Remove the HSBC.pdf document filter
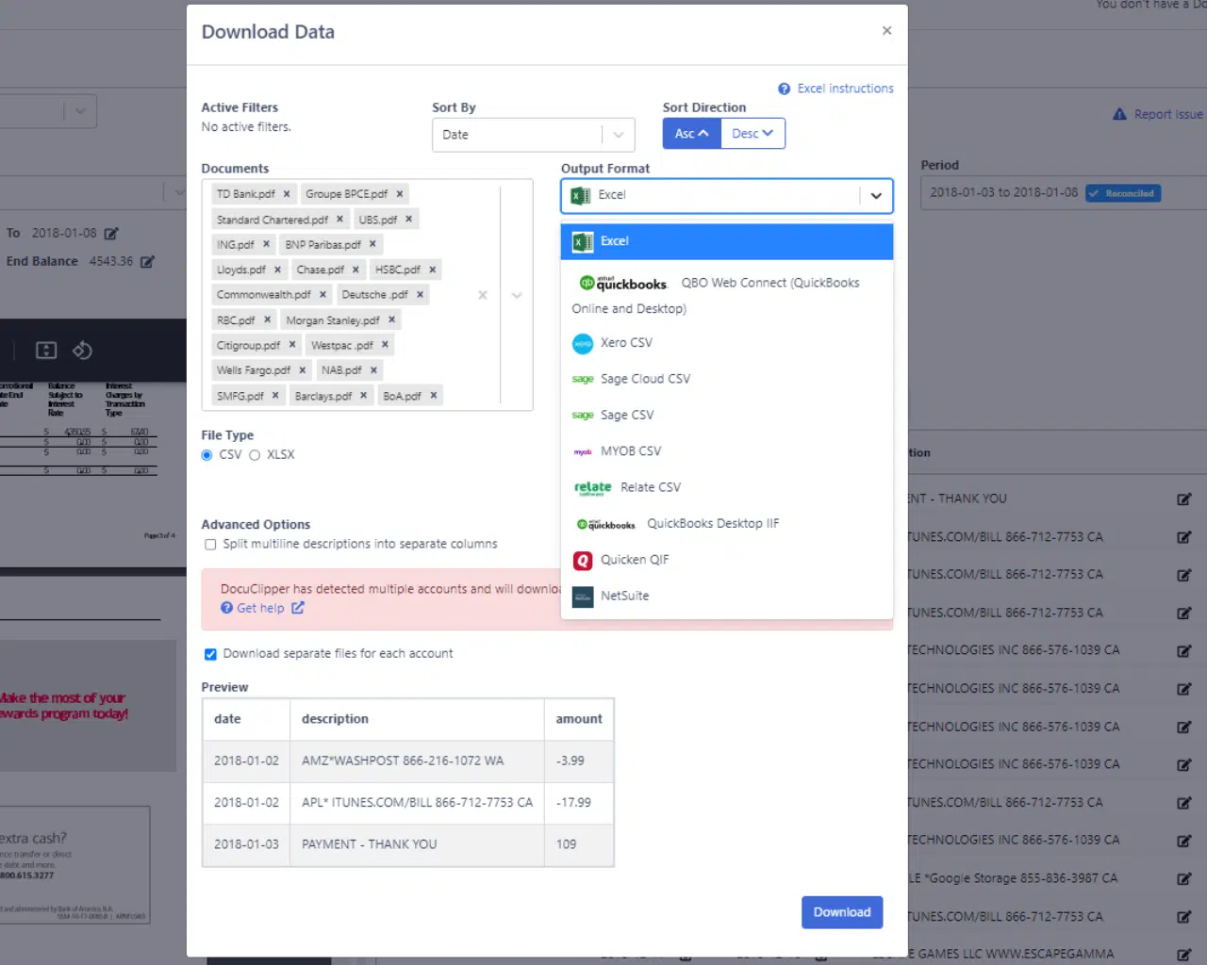 pos(432,270)
